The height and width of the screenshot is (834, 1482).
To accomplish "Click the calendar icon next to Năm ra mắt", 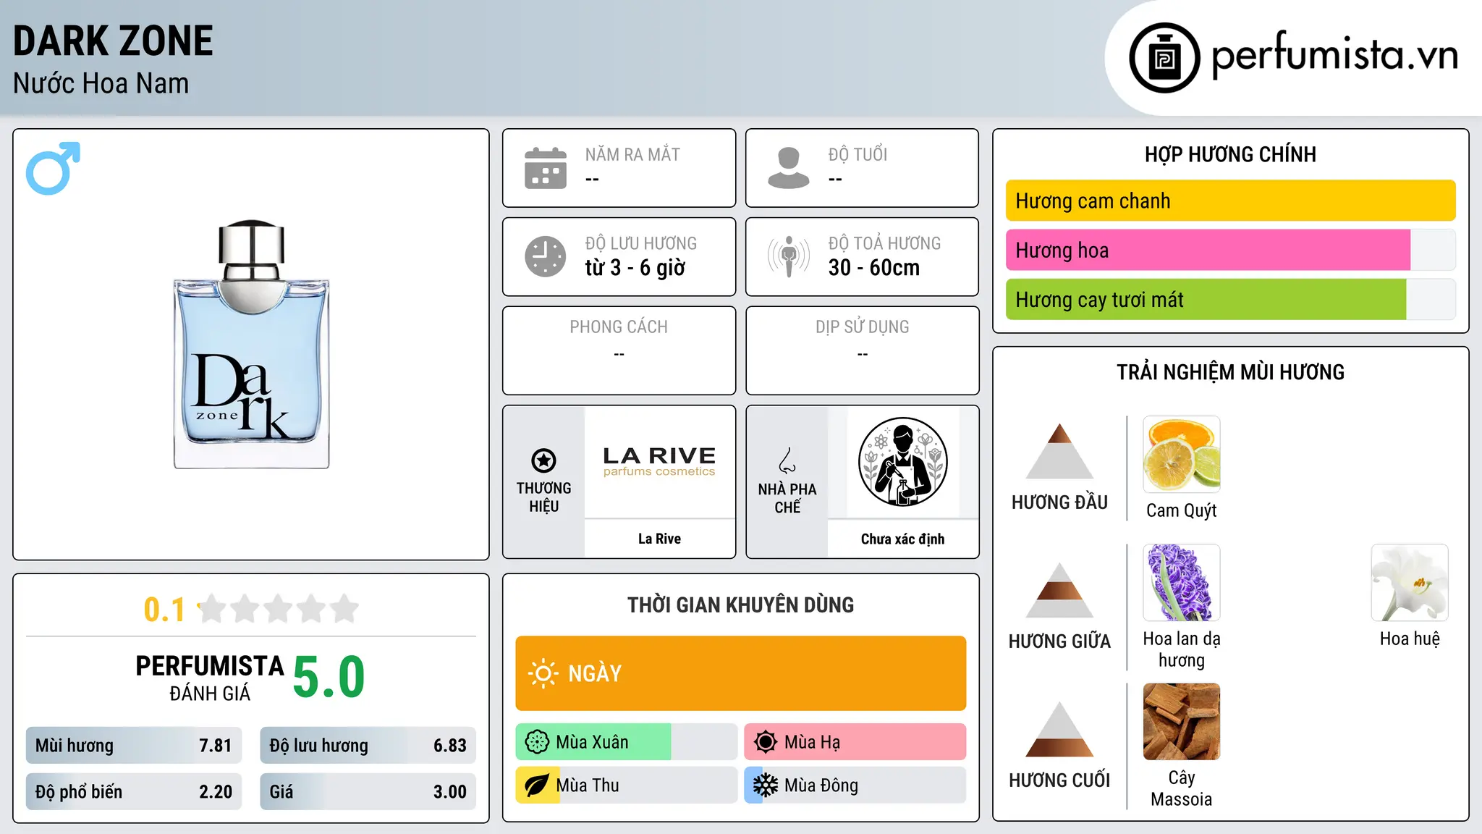I will 546,168.
